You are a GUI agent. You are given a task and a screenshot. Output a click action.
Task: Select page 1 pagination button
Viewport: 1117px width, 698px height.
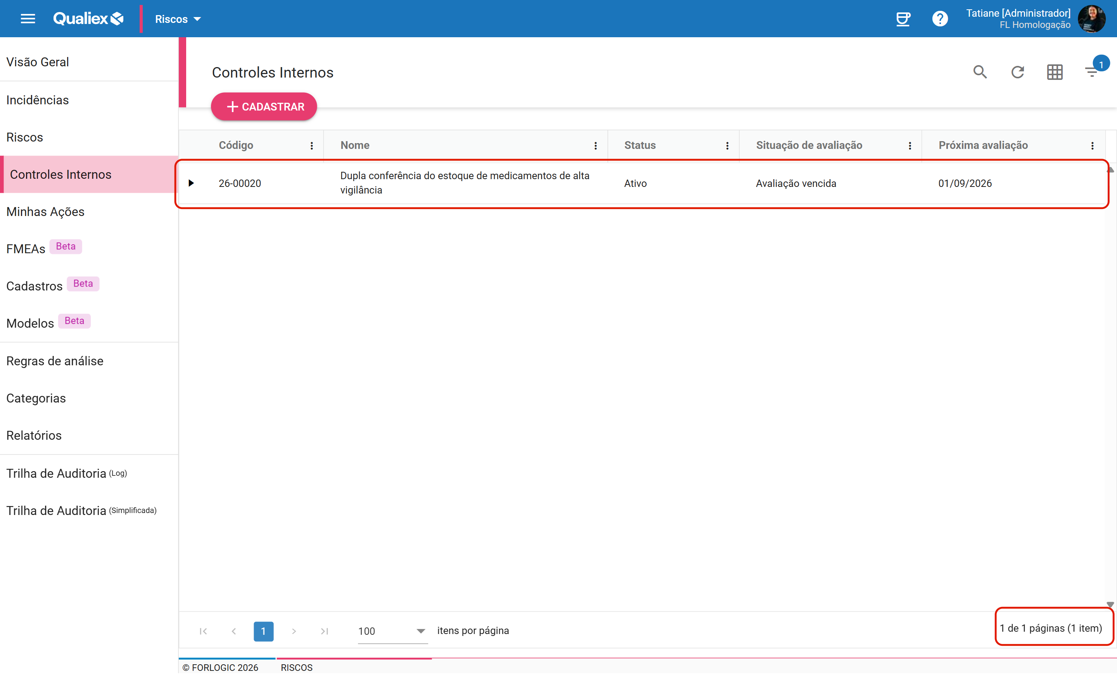[x=264, y=631]
